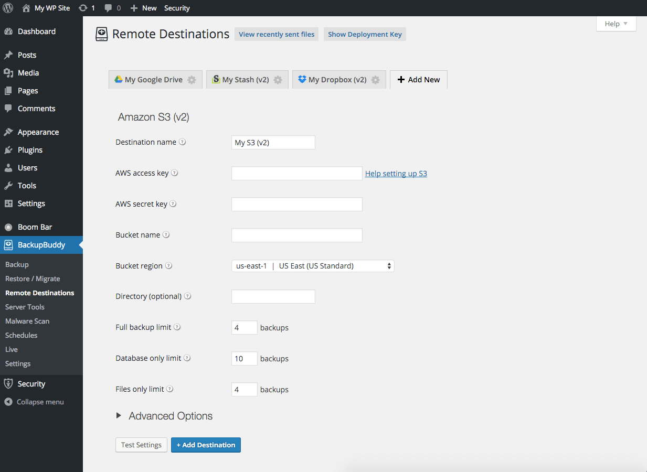647x472 pixels.
Task: Open the Tools menu
Action: 41,186
